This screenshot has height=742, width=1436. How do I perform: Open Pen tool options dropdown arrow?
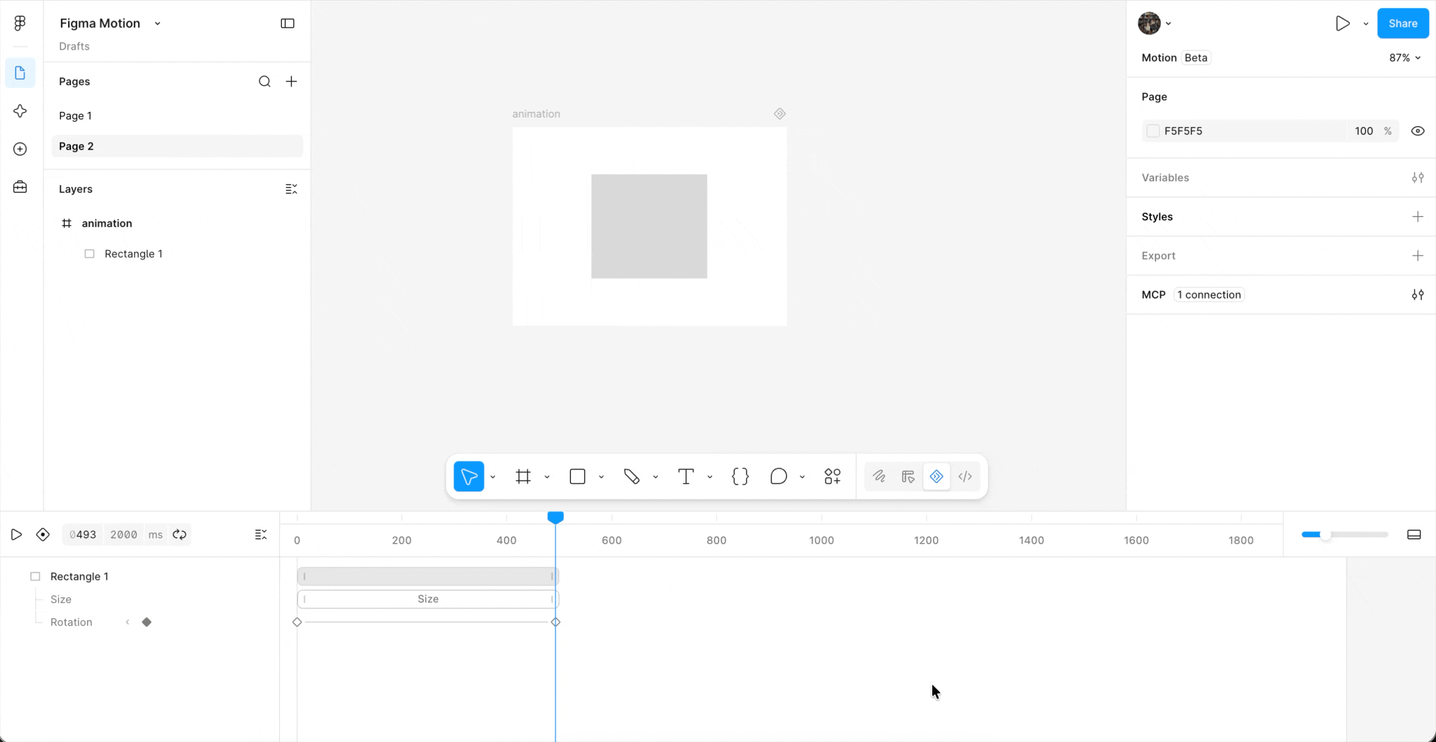[656, 477]
